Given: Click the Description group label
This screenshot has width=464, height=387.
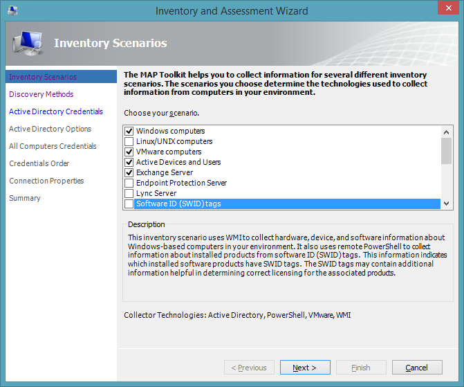Looking at the screenshot, I should [146, 224].
